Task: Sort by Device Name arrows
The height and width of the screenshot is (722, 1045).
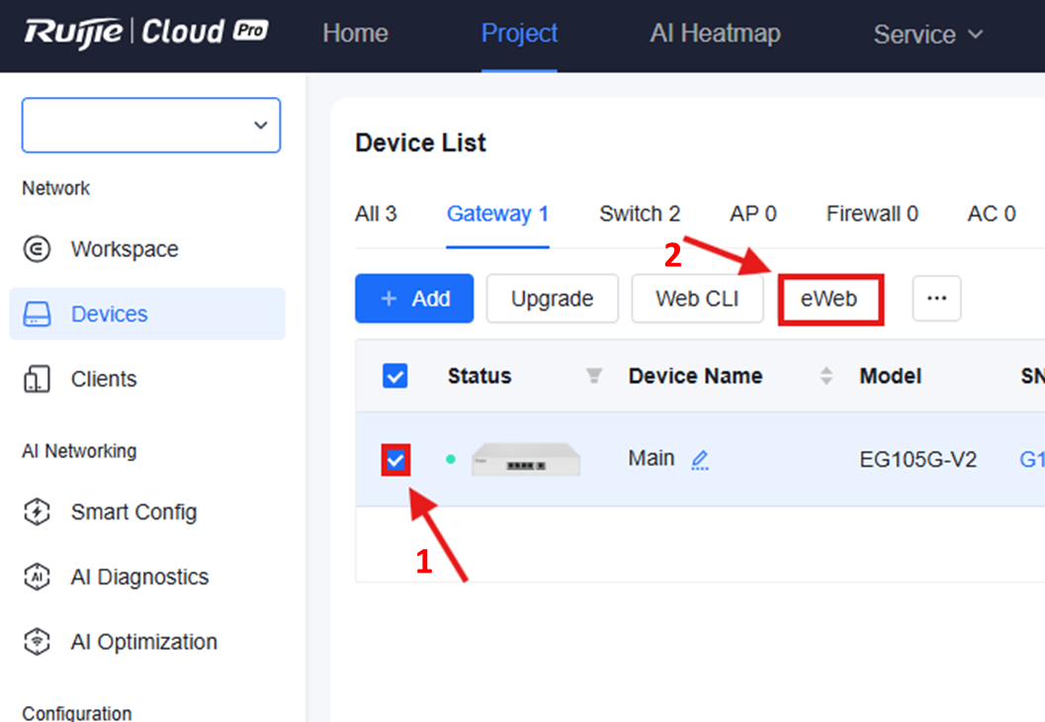Action: 827,376
